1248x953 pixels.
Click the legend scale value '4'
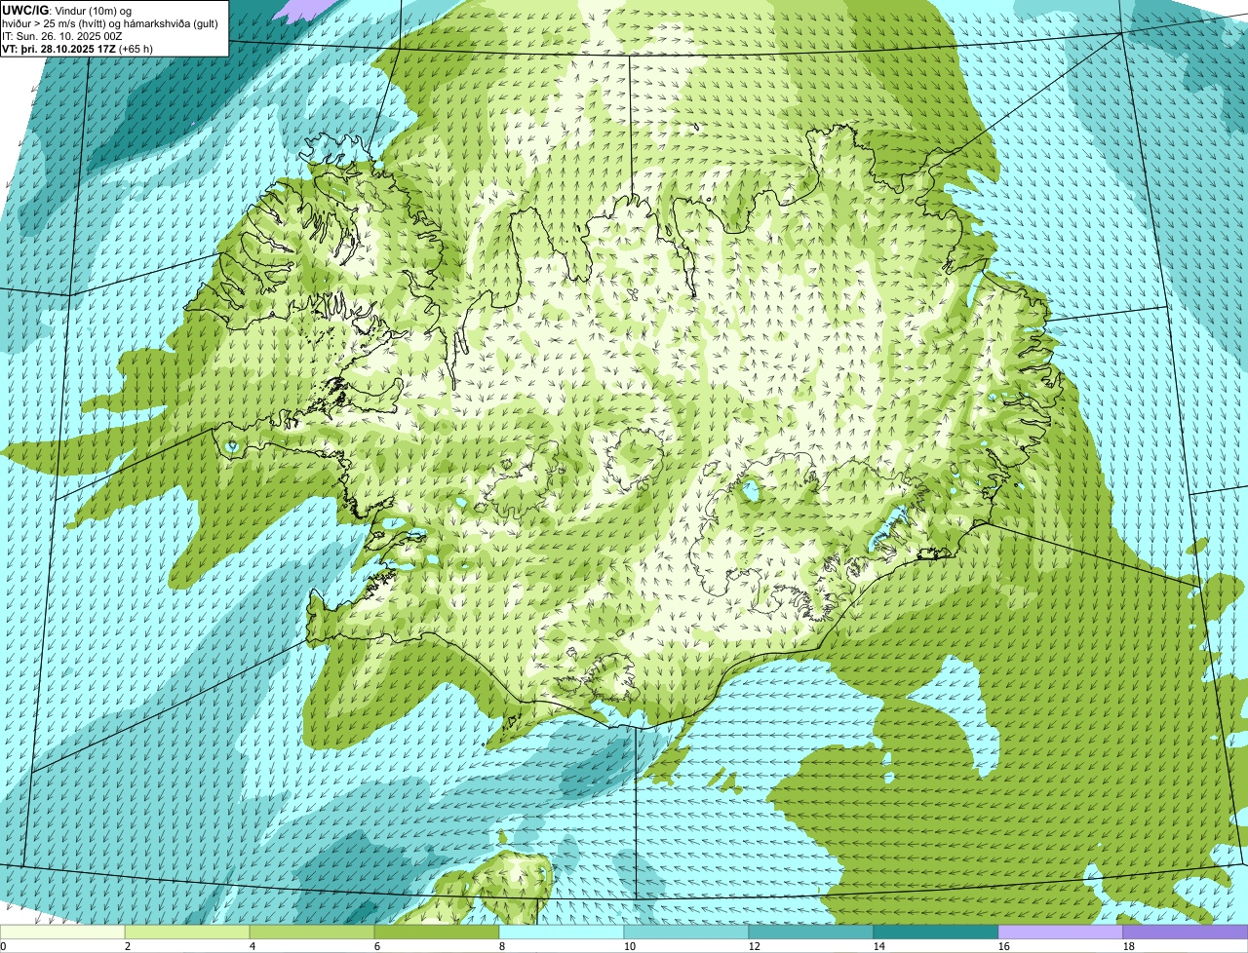(253, 946)
